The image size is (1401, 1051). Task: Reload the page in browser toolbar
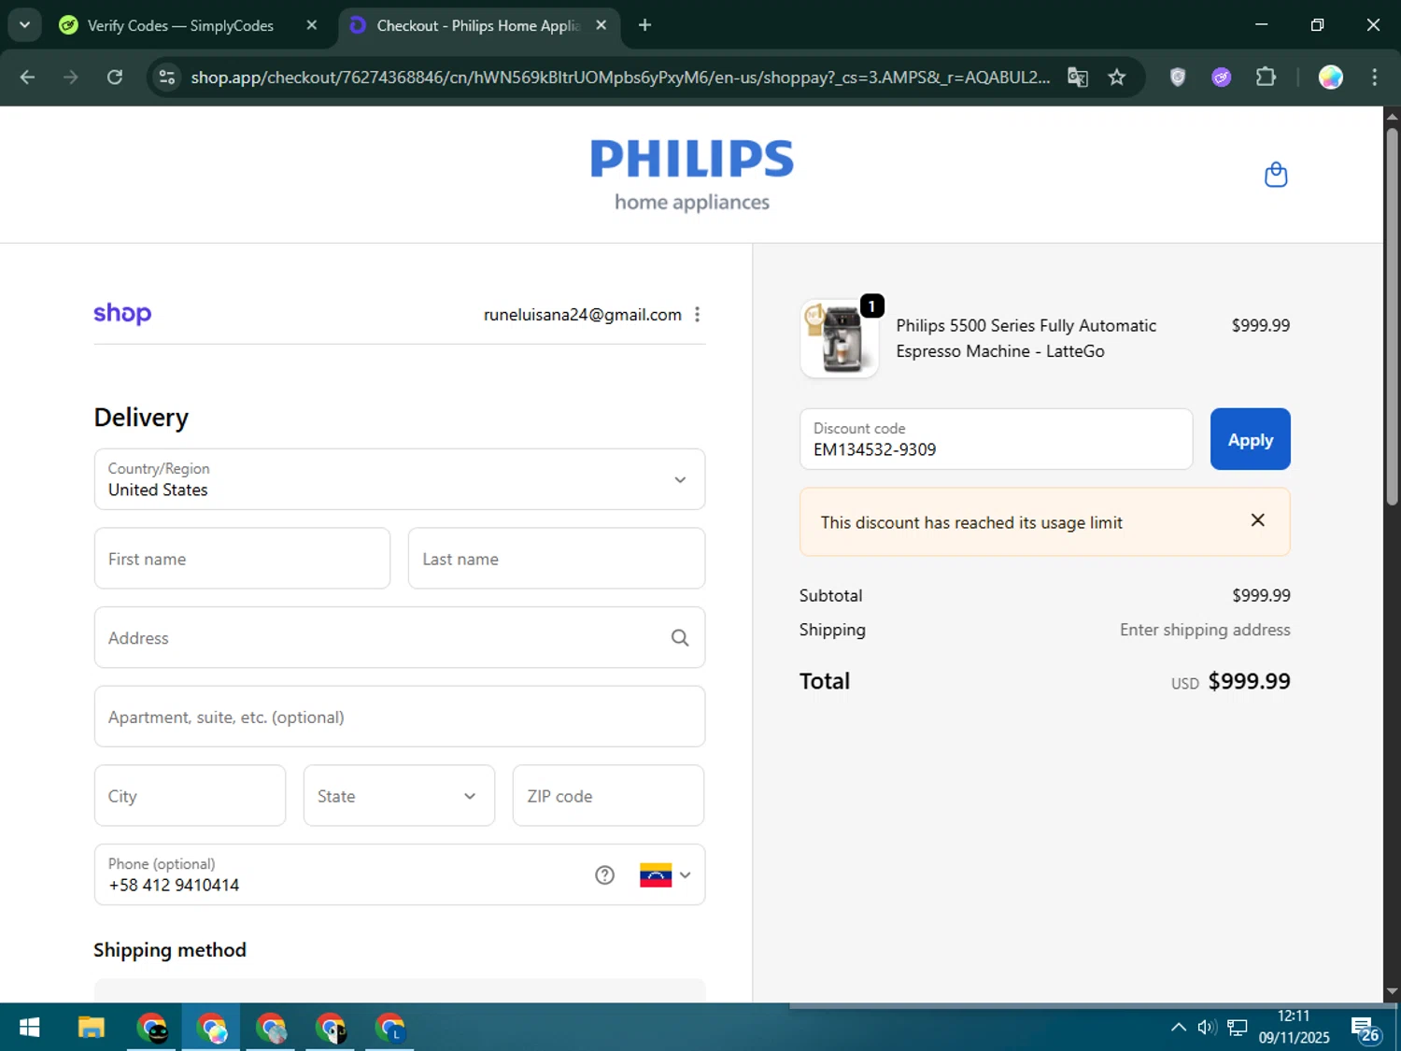point(115,78)
